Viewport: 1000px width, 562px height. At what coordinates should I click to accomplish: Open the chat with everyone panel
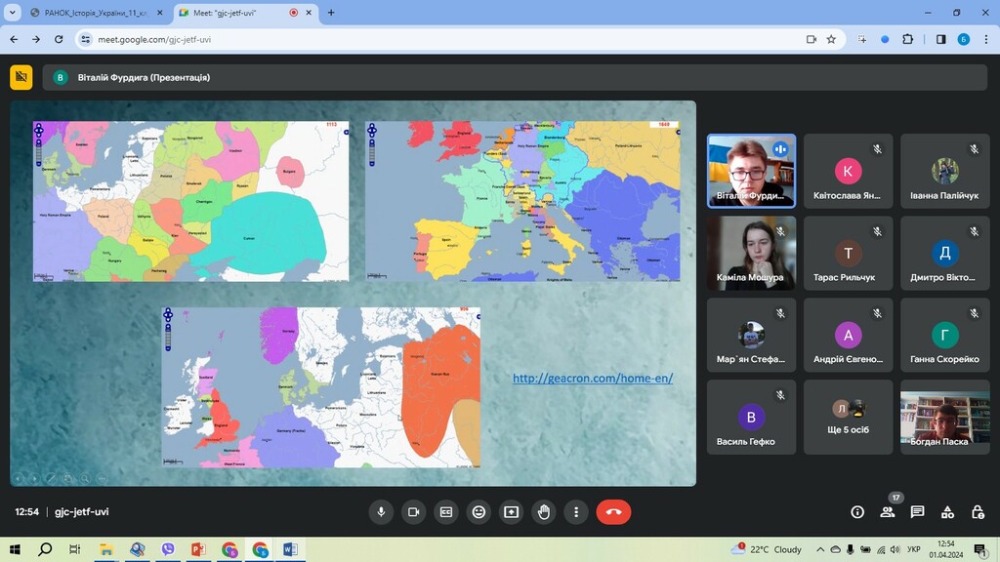point(917,511)
